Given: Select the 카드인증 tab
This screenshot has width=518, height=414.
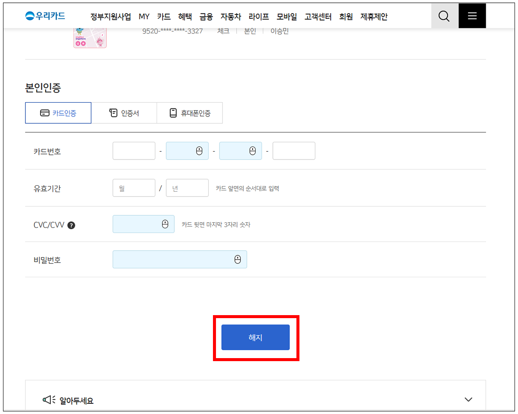Looking at the screenshot, I should (x=58, y=113).
